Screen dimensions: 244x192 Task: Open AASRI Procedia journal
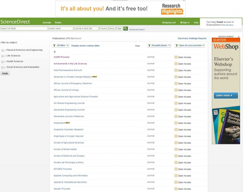(61, 57)
